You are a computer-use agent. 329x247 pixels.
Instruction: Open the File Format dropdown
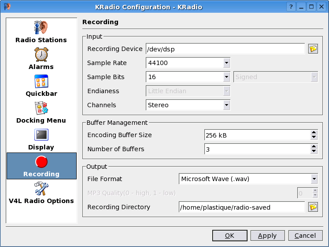314,179
